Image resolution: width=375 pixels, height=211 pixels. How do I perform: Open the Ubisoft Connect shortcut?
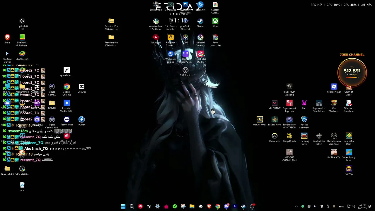point(200,40)
